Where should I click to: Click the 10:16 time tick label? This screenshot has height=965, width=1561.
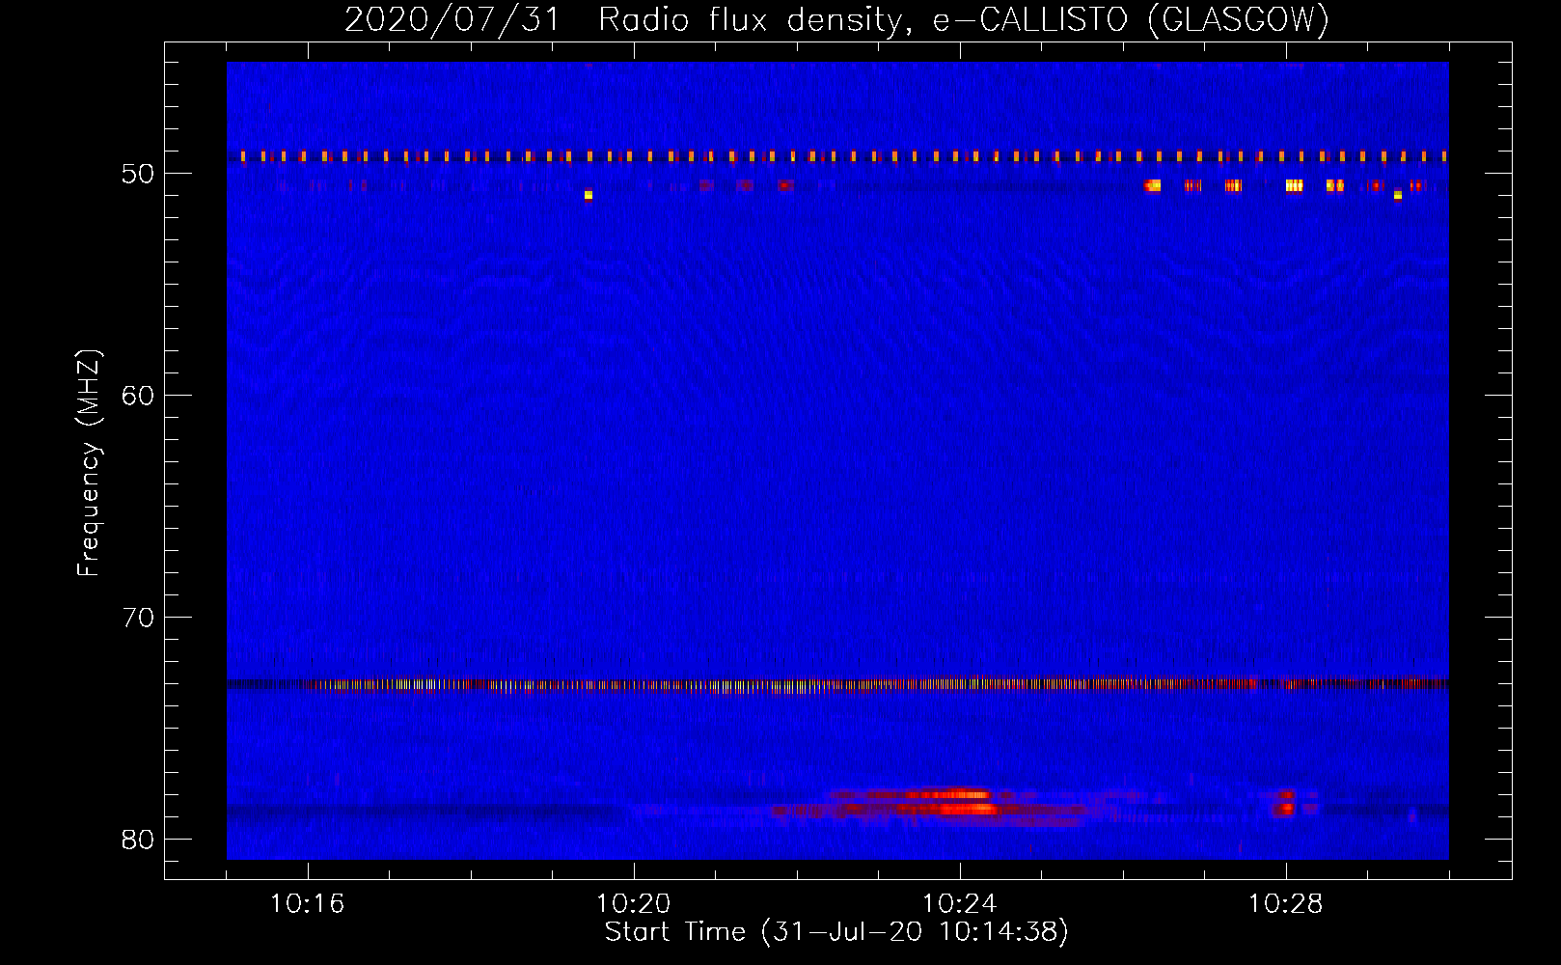click(308, 903)
